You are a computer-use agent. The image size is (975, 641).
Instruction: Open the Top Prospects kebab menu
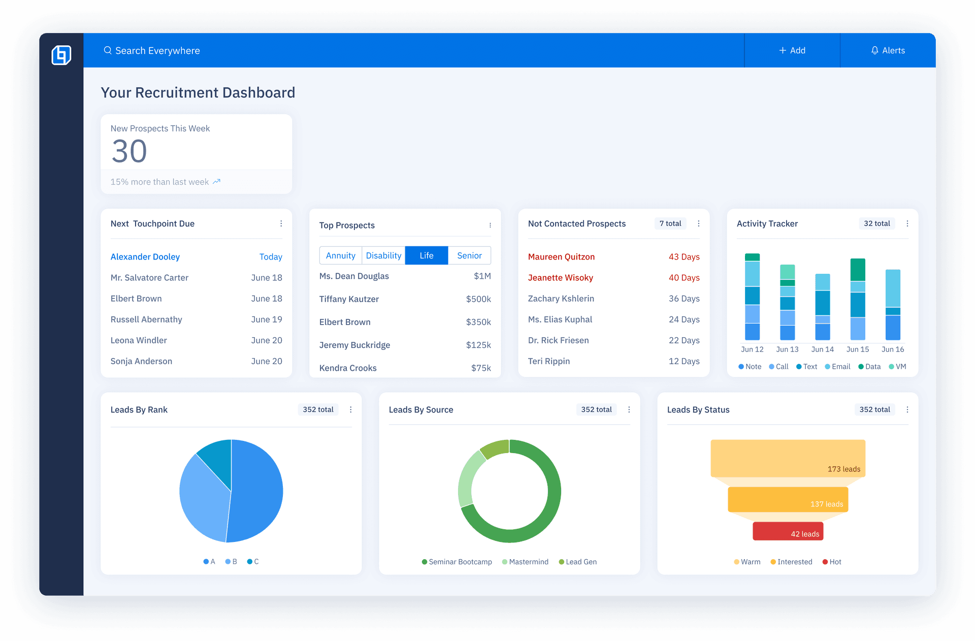pos(490,225)
